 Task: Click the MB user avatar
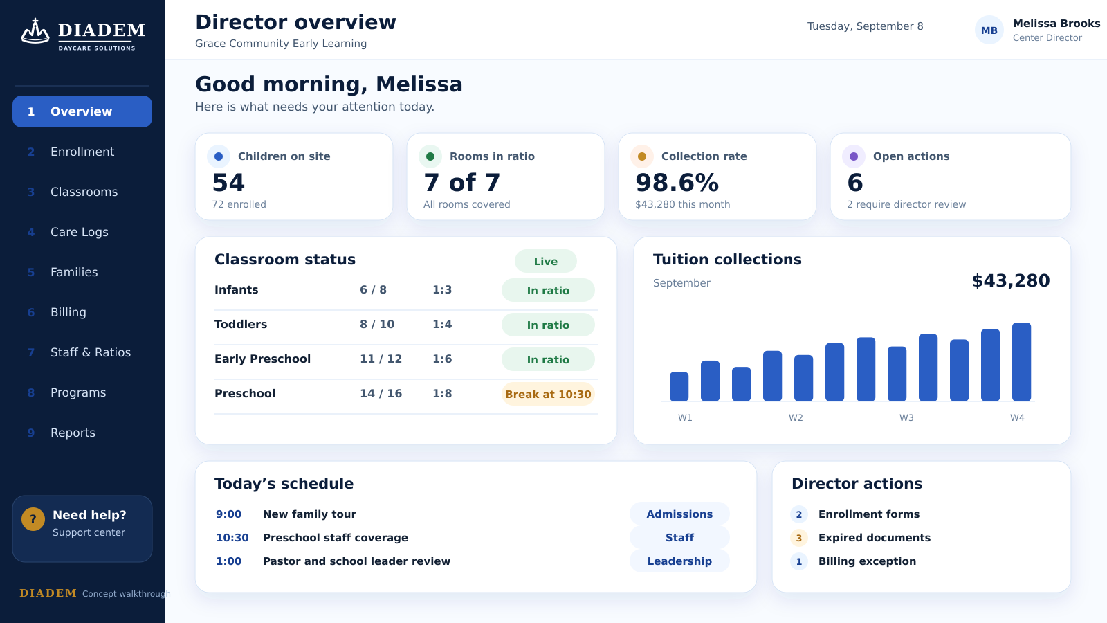(x=989, y=30)
